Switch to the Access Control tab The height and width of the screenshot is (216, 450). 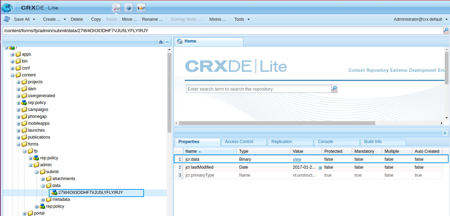tap(244, 142)
